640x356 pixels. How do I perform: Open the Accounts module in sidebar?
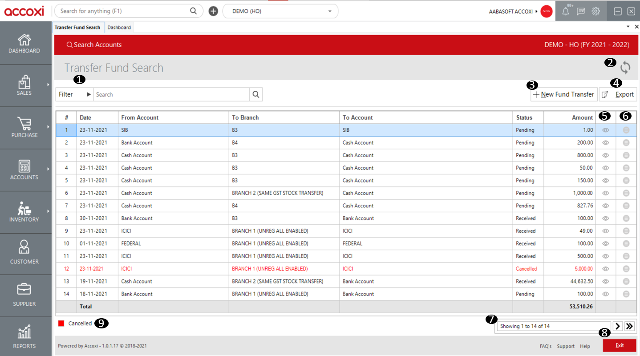coord(24,170)
